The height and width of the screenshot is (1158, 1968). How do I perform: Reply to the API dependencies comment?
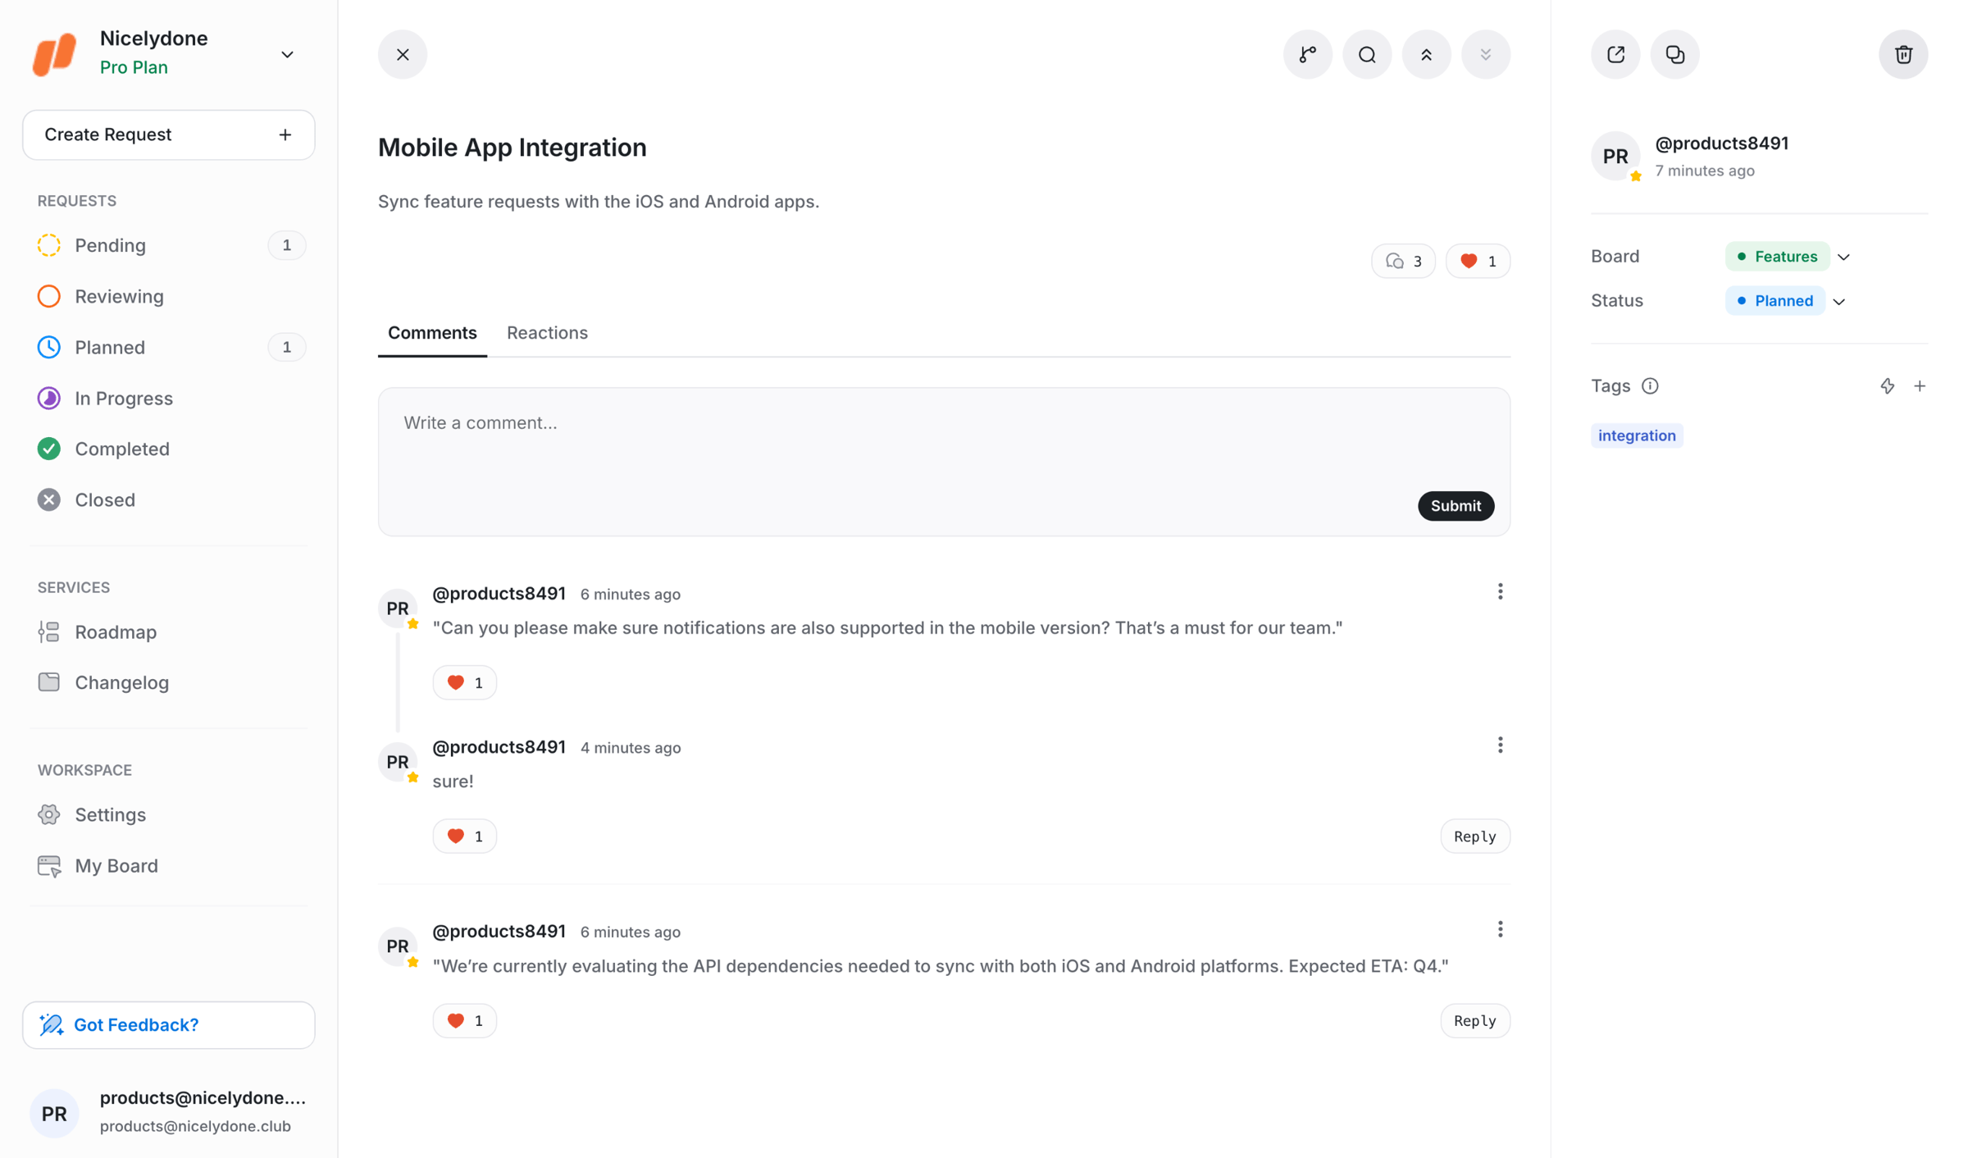[x=1474, y=1021]
